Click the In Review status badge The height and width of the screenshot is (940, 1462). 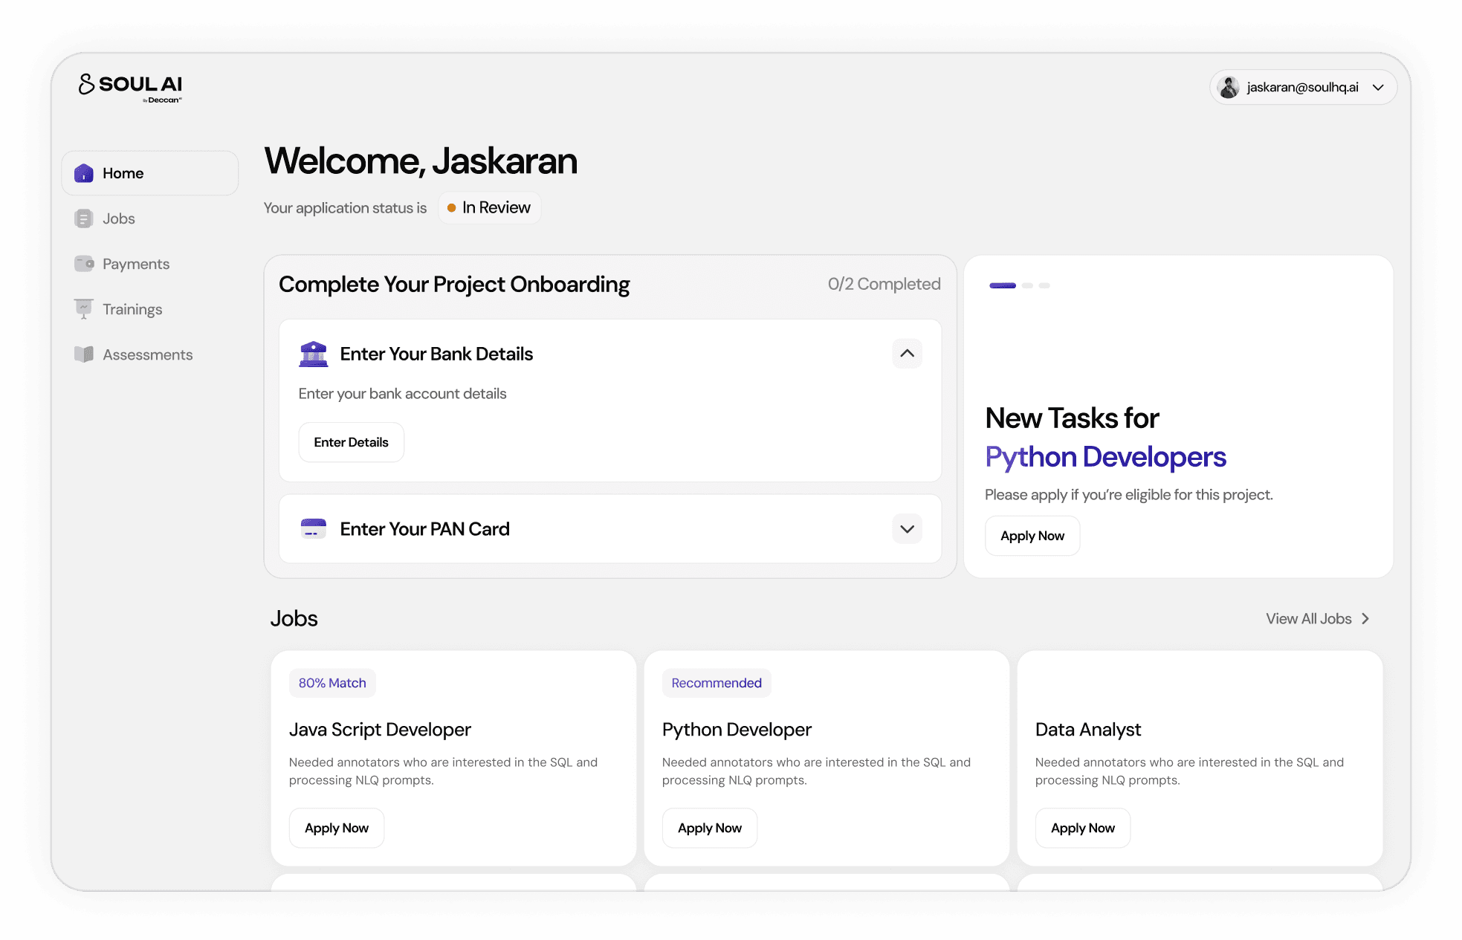(x=489, y=208)
